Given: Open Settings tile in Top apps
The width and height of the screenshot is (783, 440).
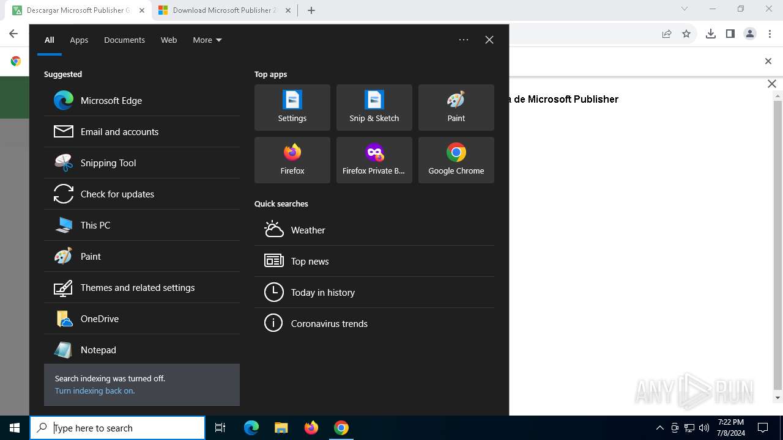Looking at the screenshot, I should pyautogui.click(x=292, y=108).
